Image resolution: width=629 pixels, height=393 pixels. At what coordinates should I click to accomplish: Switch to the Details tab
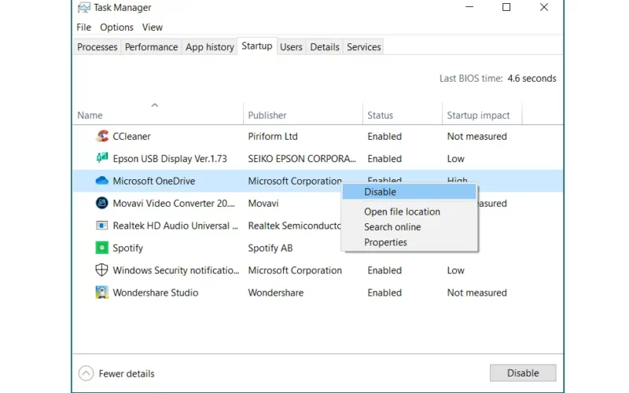pos(325,47)
